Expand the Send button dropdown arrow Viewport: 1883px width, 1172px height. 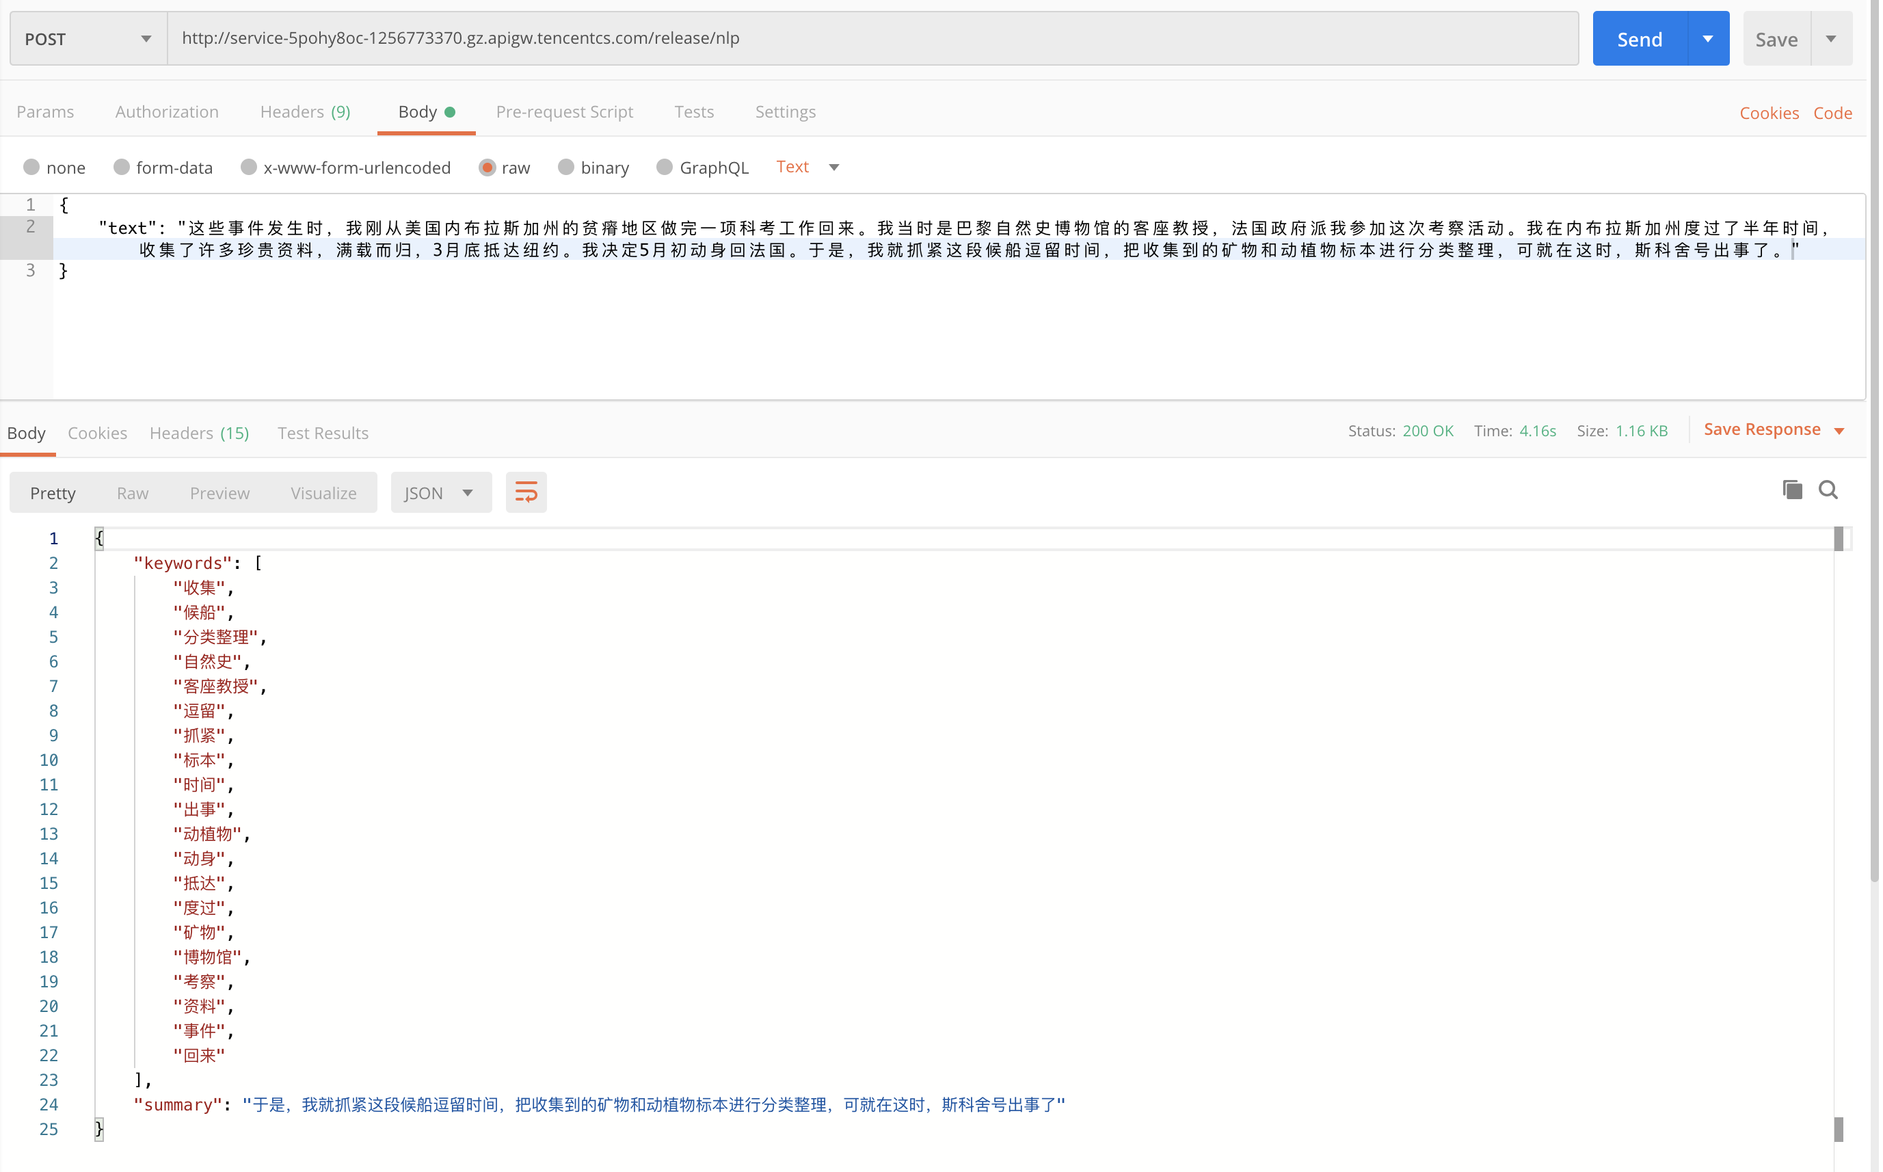click(1706, 38)
